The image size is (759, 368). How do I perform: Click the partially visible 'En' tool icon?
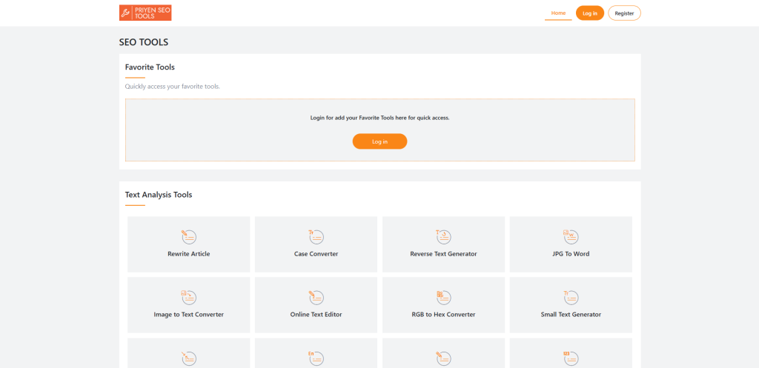[316, 358]
